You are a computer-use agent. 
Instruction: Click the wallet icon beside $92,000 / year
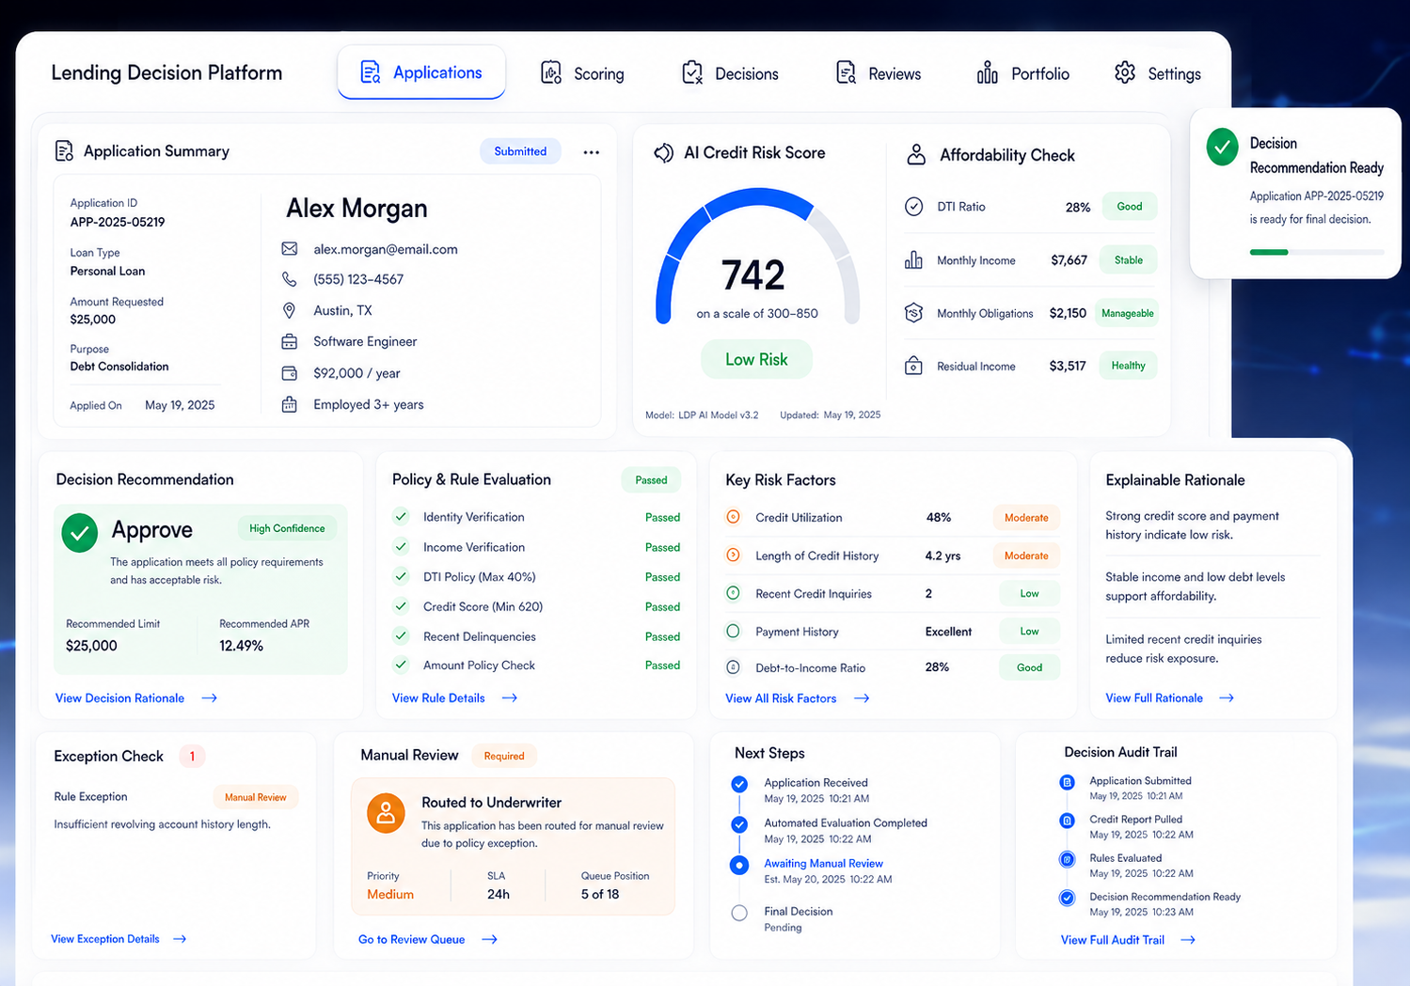290,373
